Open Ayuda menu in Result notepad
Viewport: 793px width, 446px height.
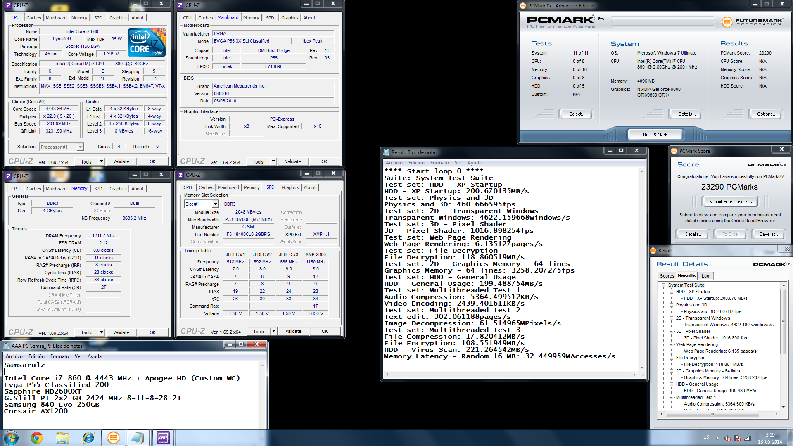click(474, 163)
